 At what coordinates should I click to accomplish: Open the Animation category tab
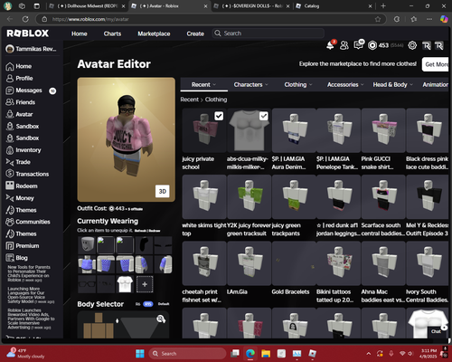pos(435,84)
